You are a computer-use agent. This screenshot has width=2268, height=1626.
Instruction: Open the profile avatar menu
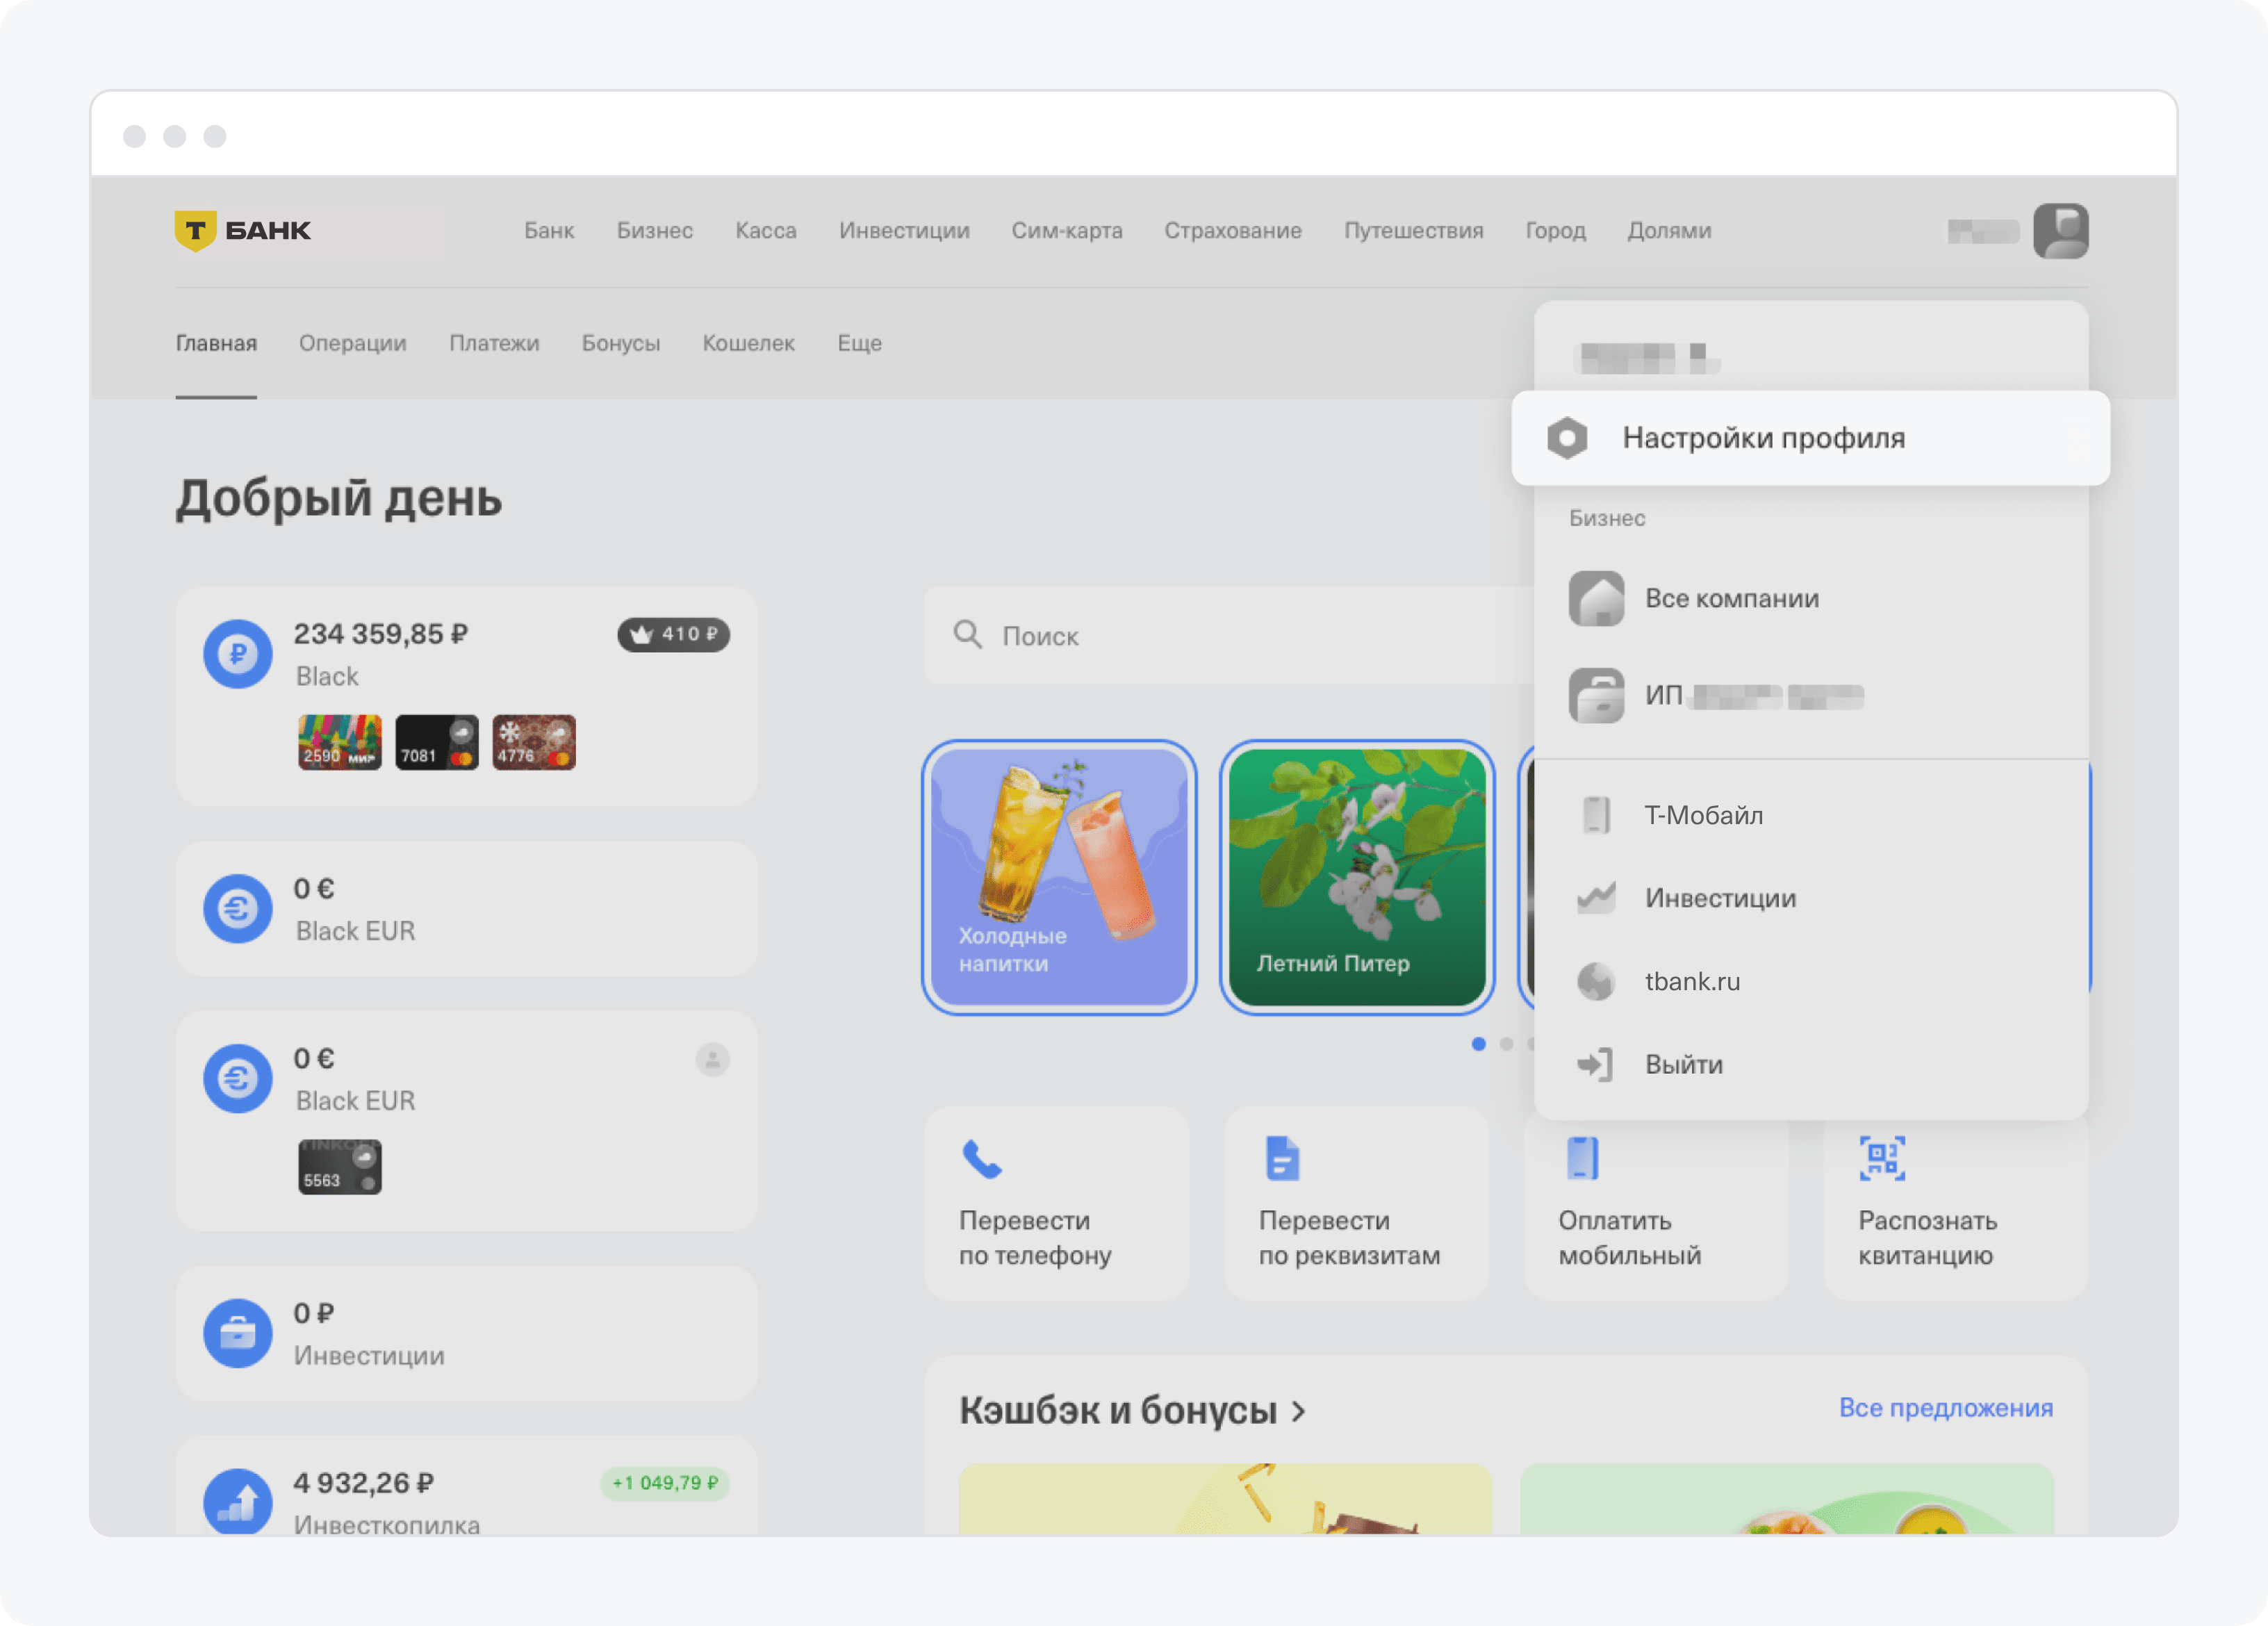click(x=2060, y=231)
